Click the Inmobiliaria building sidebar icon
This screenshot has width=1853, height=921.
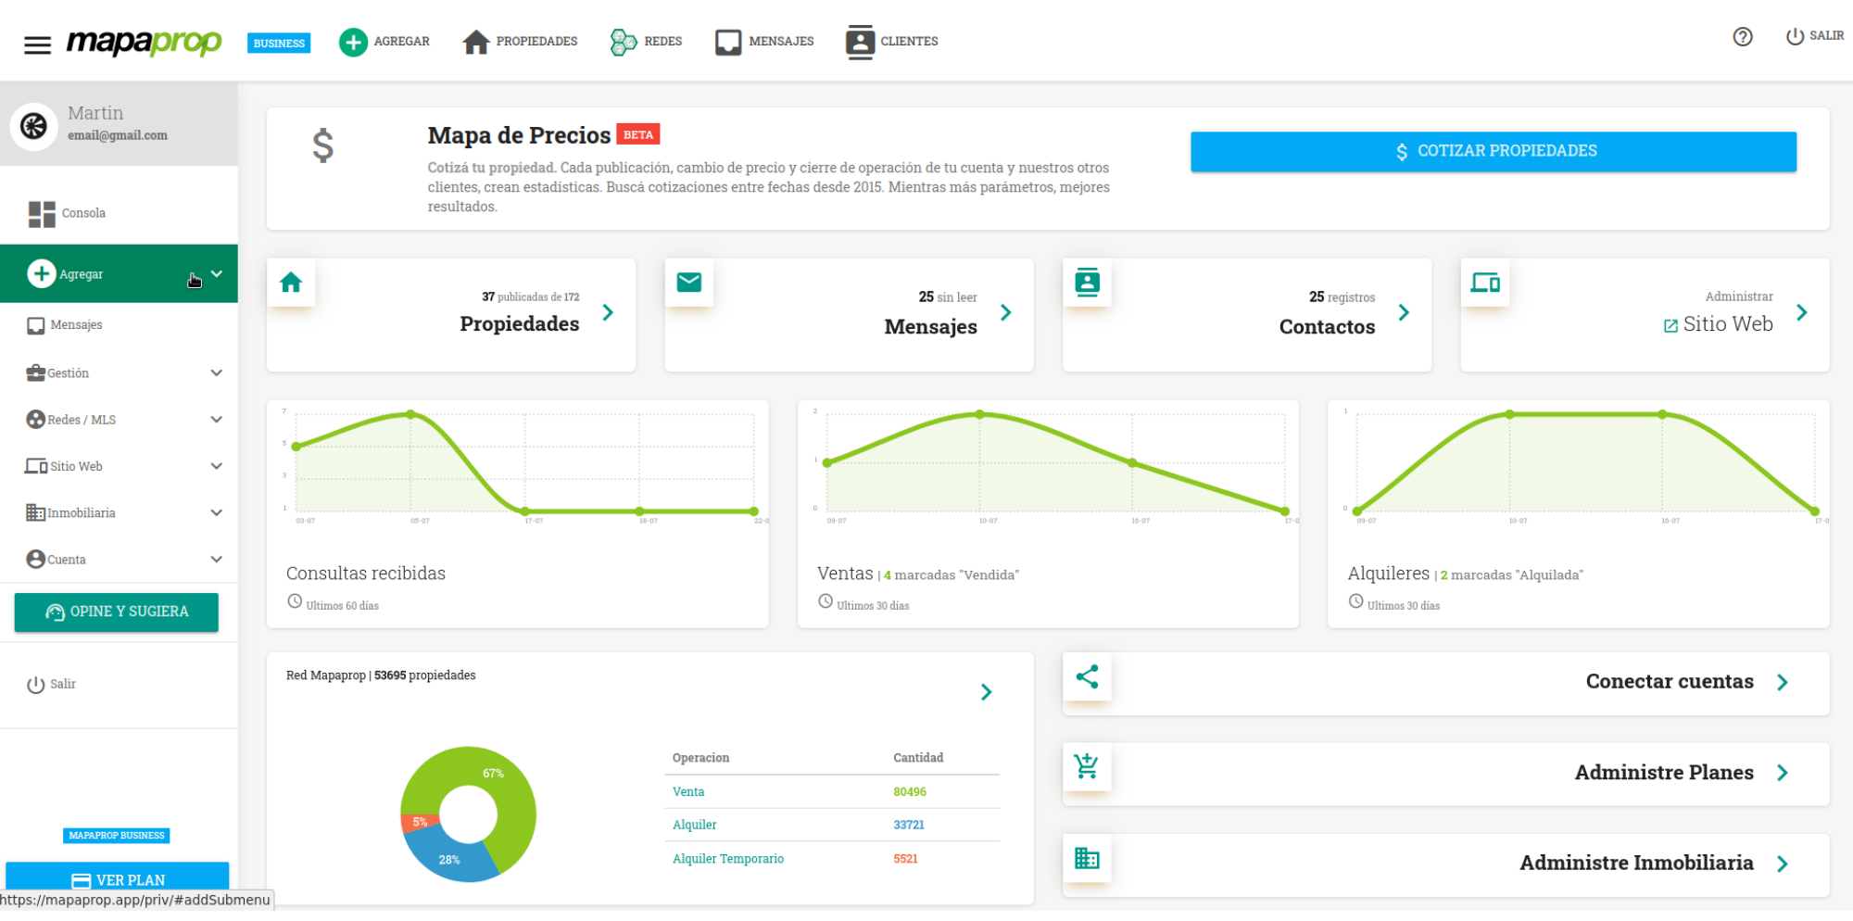[35, 512]
